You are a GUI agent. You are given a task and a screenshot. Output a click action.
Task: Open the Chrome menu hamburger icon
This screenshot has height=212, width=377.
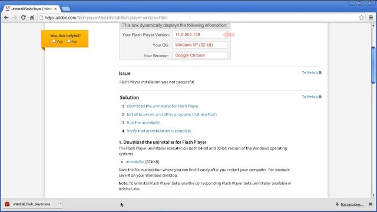371,18
